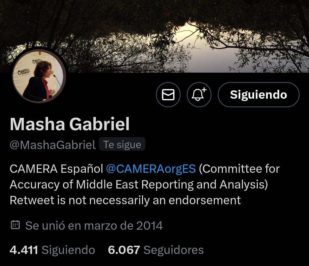Open the @CAMERAorgES mention link

point(151,169)
